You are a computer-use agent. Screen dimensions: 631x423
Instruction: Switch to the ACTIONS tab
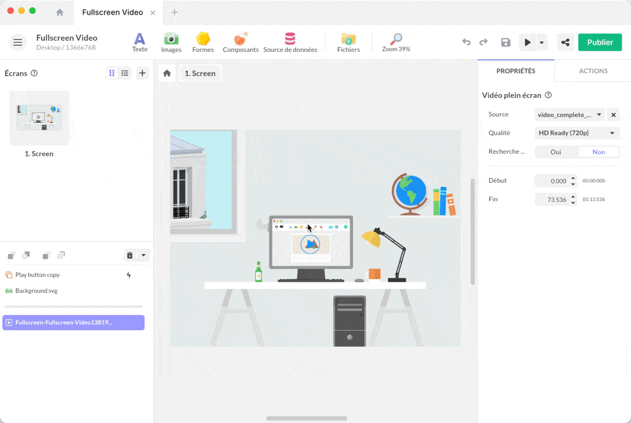tap(593, 71)
